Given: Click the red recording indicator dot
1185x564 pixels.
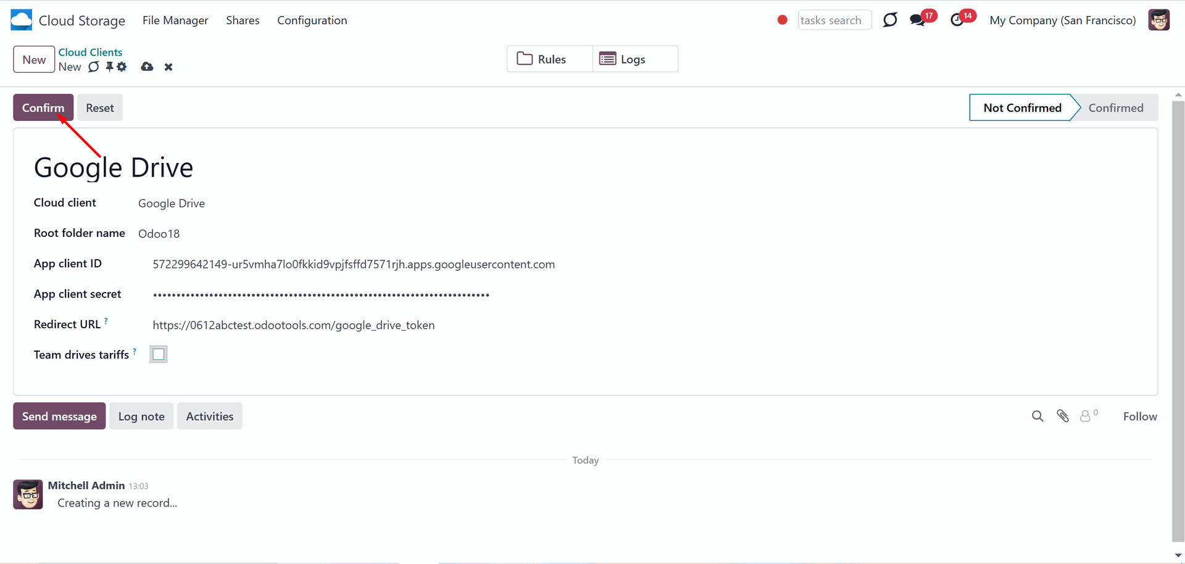Looking at the screenshot, I should 782,20.
